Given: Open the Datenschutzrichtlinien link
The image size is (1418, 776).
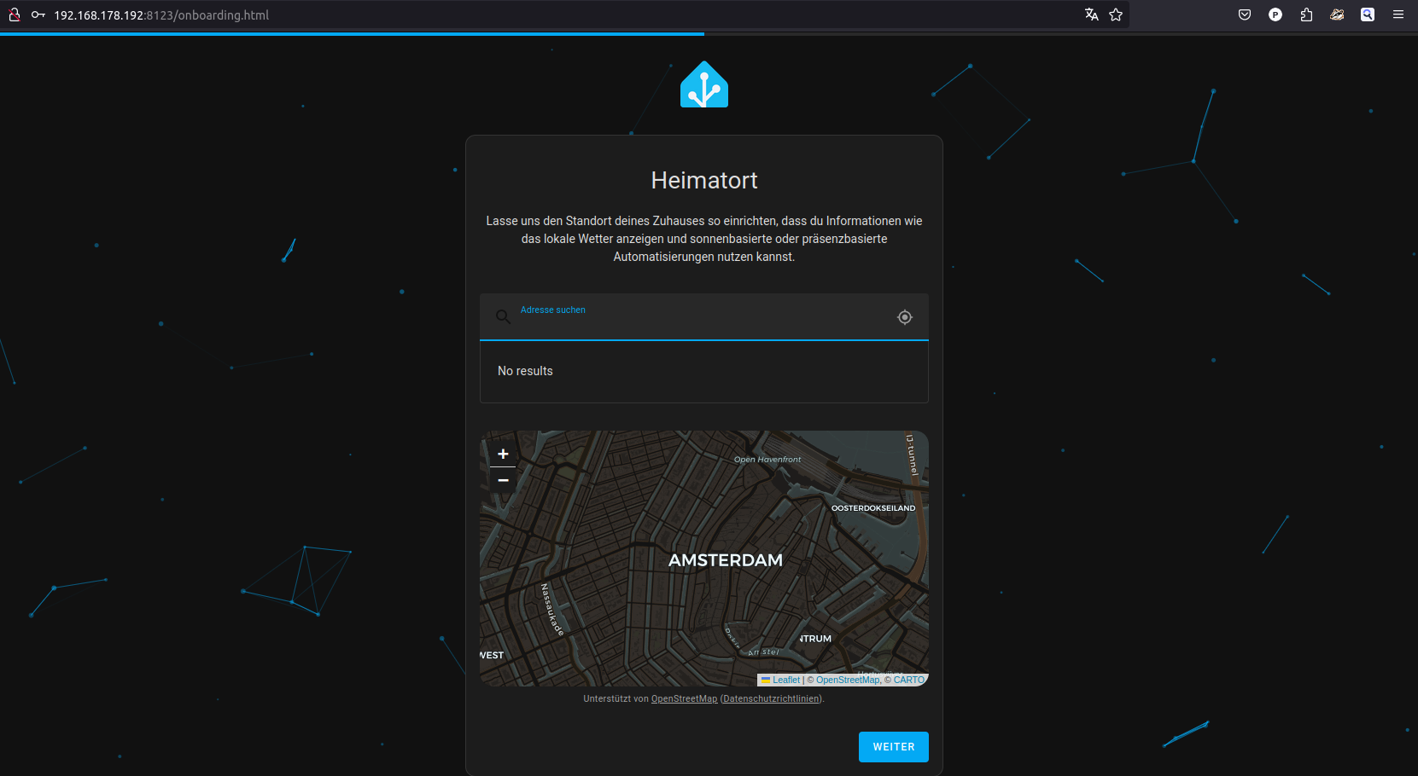Looking at the screenshot, I should [772, 699].
